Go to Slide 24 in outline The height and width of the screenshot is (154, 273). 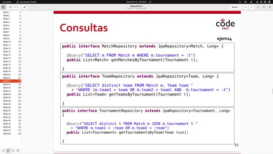tap(11, 88)
